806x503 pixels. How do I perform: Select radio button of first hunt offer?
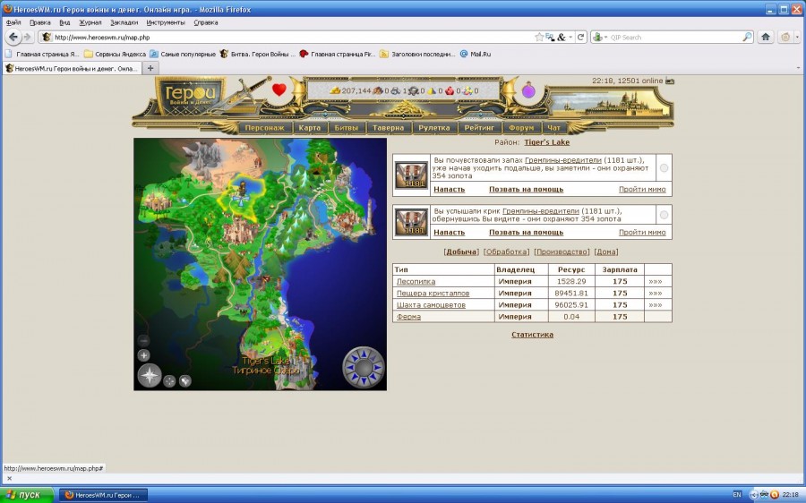point(664,168)
